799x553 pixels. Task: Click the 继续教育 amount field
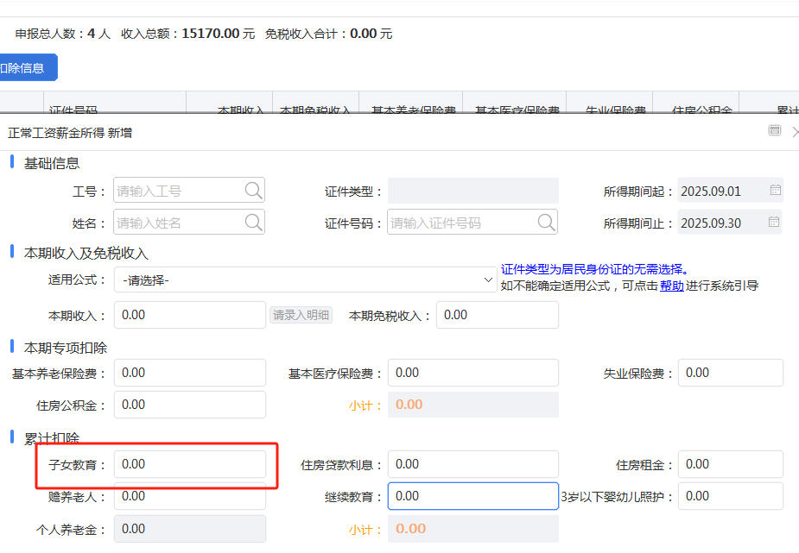tap(472, 496)
